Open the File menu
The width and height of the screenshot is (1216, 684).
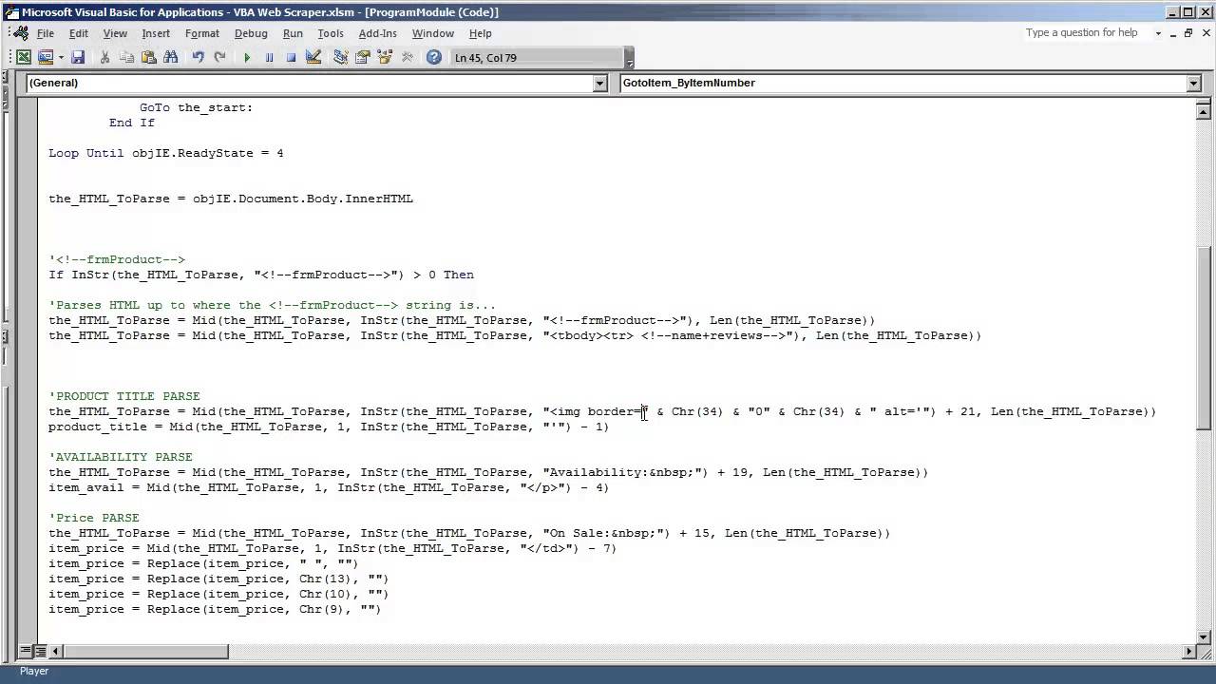pos(46,33)
